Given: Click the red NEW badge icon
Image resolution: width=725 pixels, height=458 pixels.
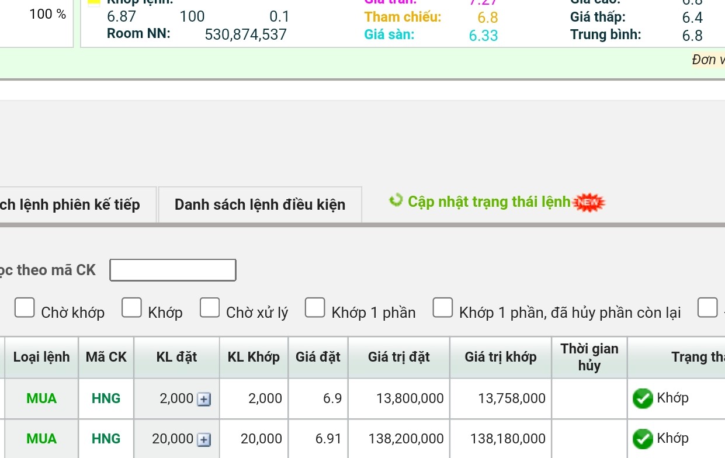Looking at the screenshot, I should 589,203.
